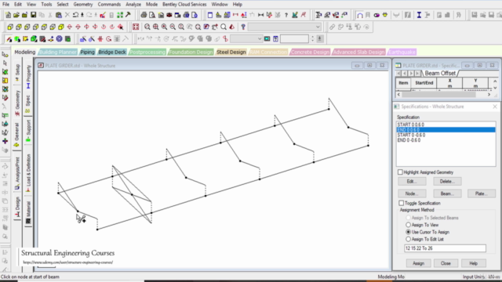The height and width of the screenshot is (282, 502).
Task: Click the blue I-beam section icon
Action: pyautogui.click(x=418, y=15)
